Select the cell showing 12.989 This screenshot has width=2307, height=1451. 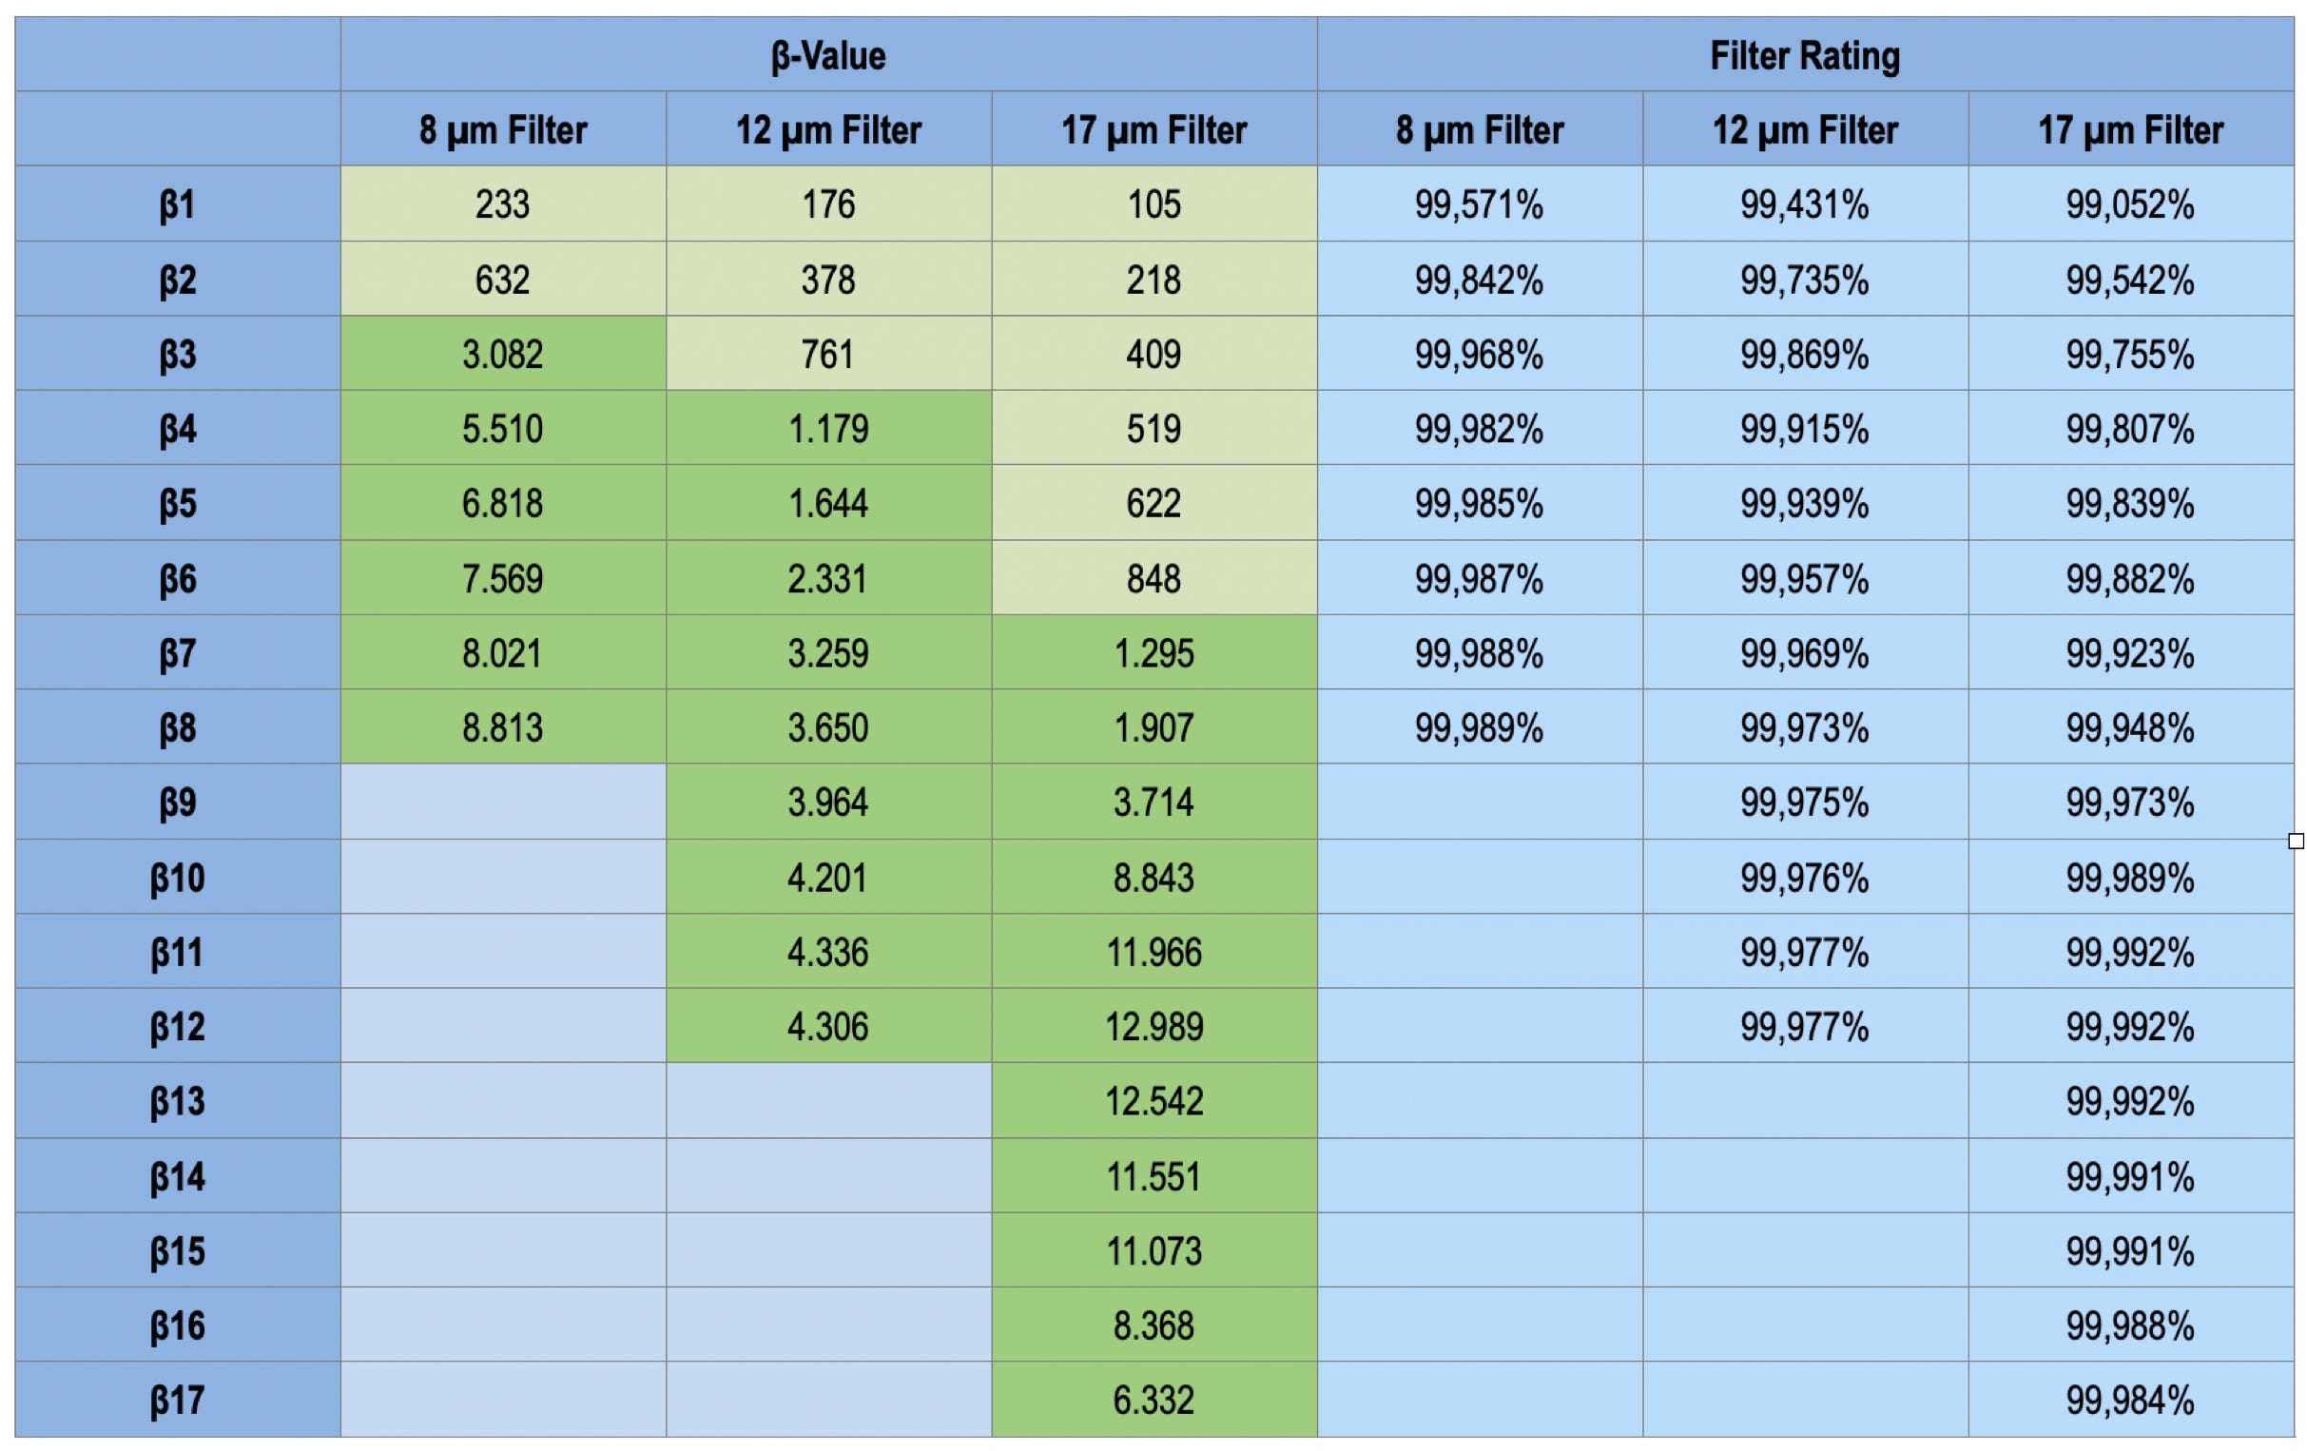click(x=1153, y=1027)
